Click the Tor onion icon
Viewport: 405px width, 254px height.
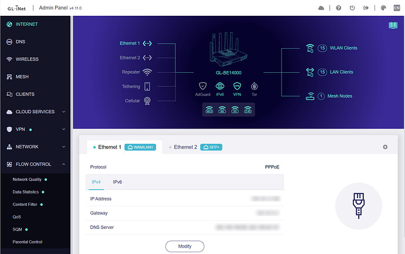pyautogui.click(x=254, y=86)
